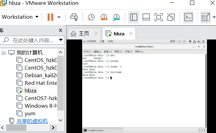The height and width of the screenshot is (133, 216).
Task: Open terminal 帮助(H) menu
Action: pyautogui.click(x=139, y=52)
